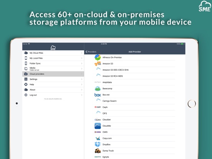
Task: Choose Caringo Swarm provider text
Action: click(109, 101)
